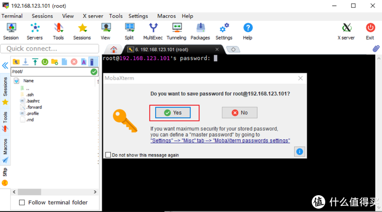Viewport: 382px width, 212px height.
Task: Open the Tools menu
Action: click(116, 16)
